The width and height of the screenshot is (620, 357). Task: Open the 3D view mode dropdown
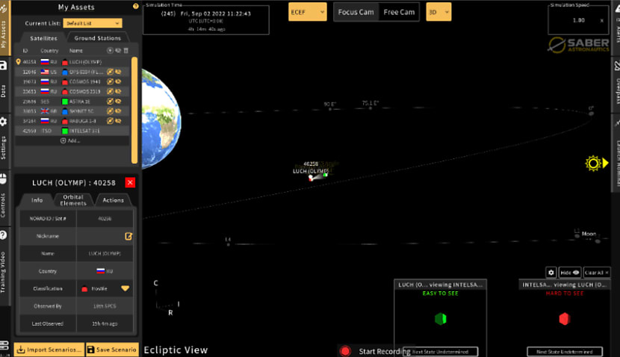[x=438, y=12]
